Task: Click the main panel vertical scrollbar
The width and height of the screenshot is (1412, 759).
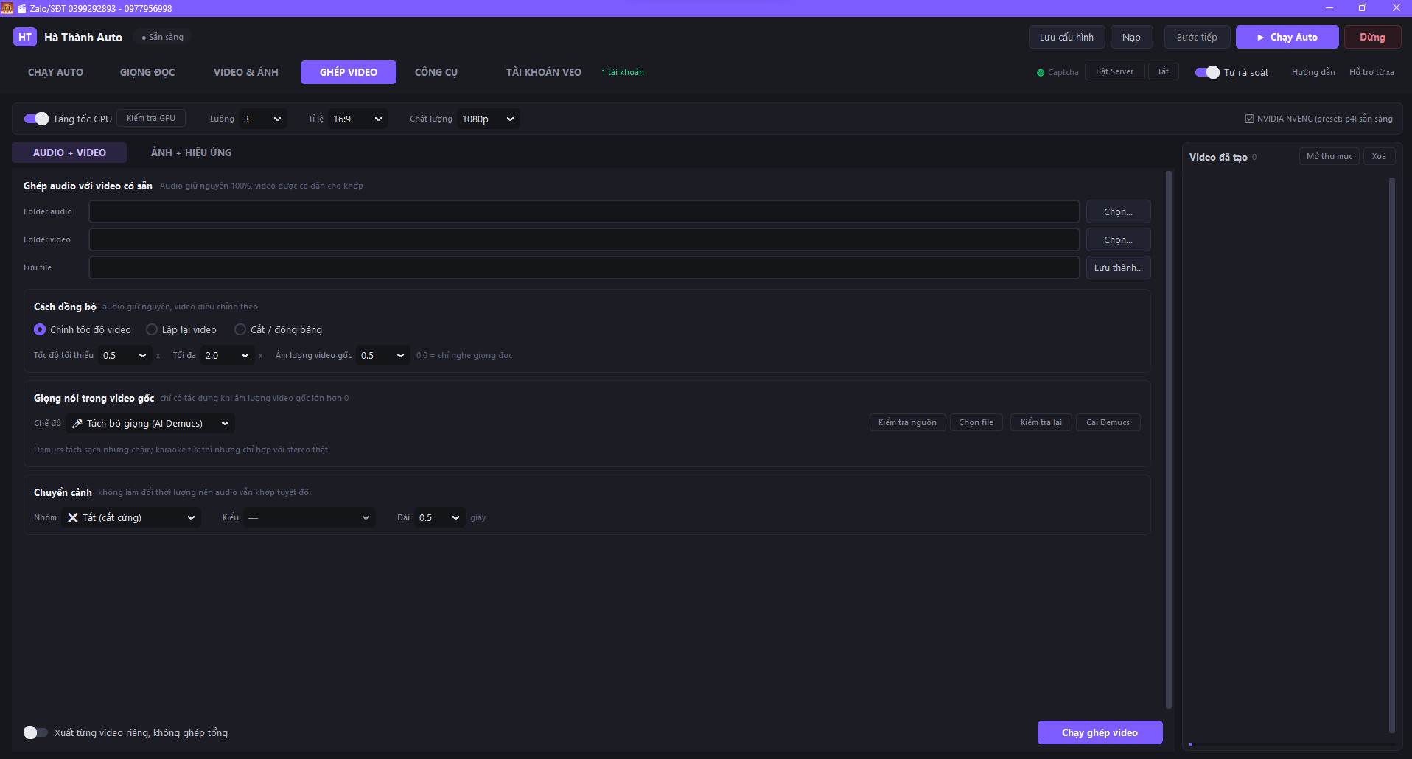Action: coord(1169,440)
